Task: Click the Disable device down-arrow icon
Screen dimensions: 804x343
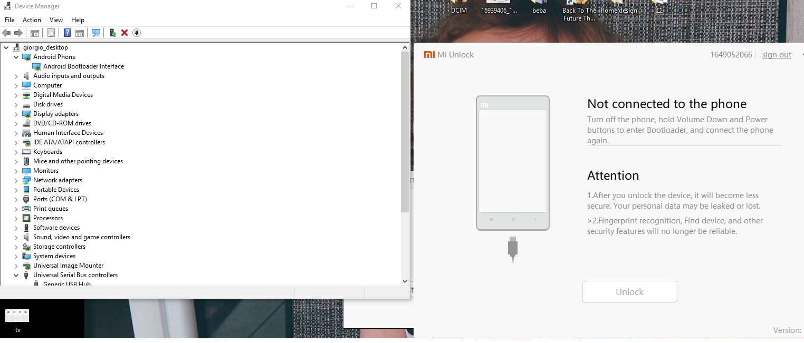Action: tap(136, 33)
